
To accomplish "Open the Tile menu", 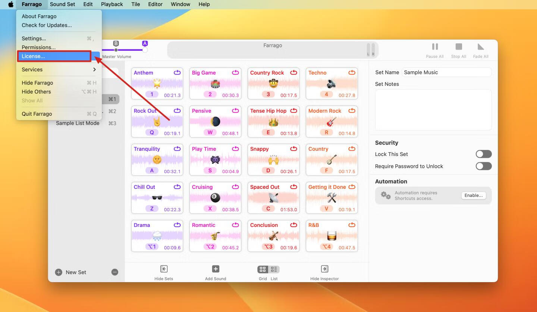I will point(136,4).
